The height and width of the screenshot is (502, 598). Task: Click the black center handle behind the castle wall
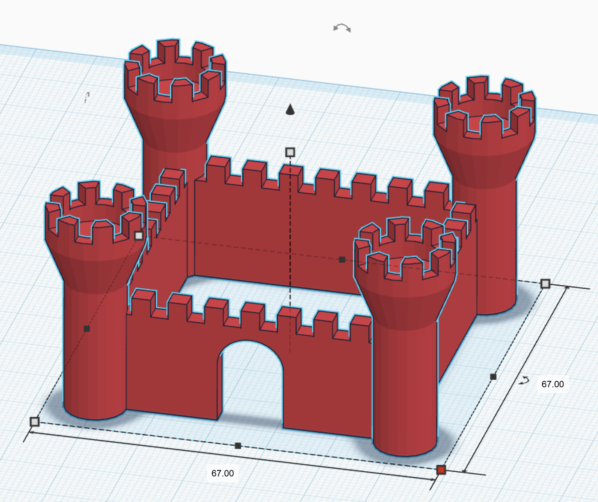[x=342, y=258]
